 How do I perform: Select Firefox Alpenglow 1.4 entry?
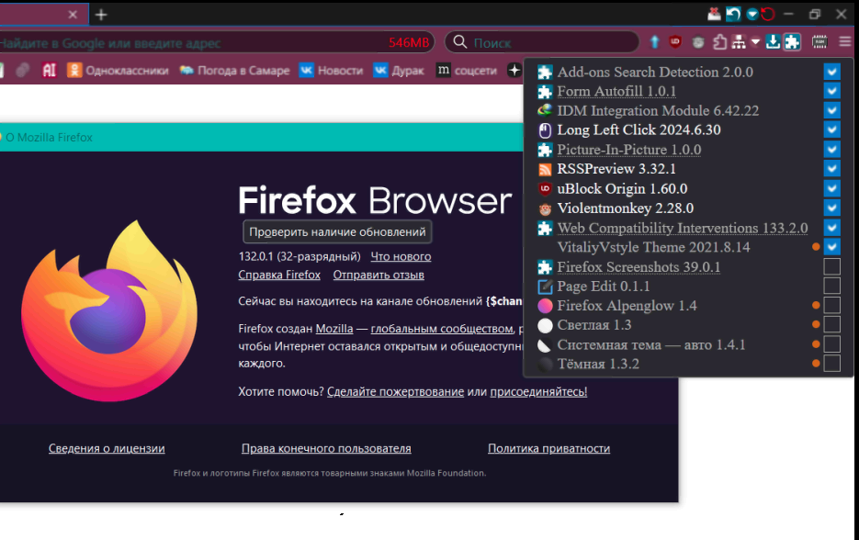coord(627,306)
